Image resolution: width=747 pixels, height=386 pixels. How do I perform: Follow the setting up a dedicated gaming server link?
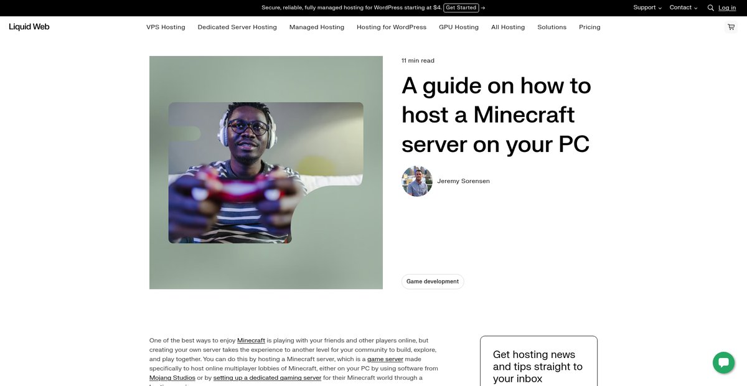point(267,378)
